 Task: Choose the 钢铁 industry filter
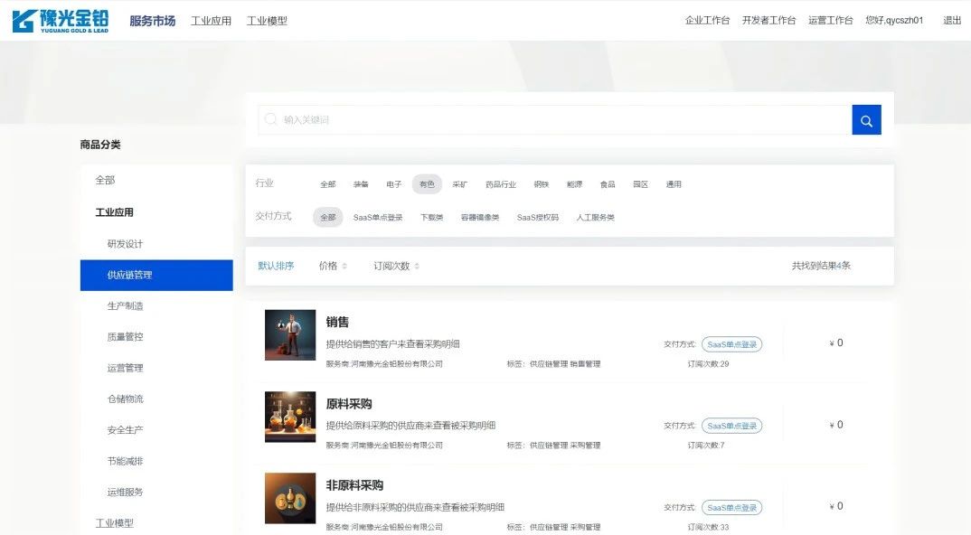tap(542, 184)
